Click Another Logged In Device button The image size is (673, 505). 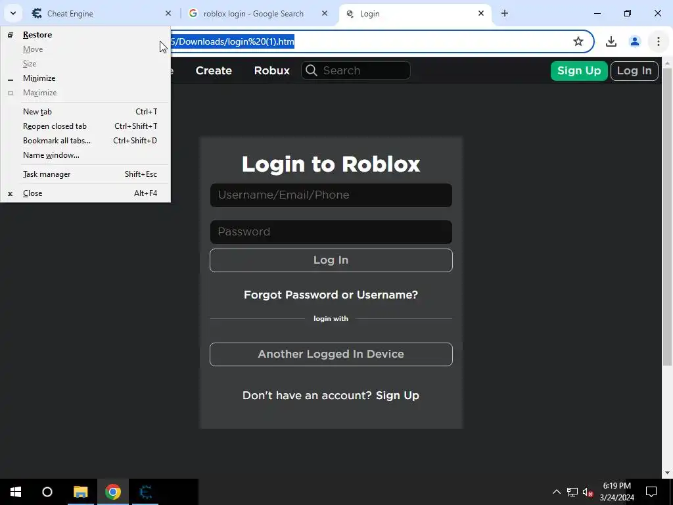[331, 354]
